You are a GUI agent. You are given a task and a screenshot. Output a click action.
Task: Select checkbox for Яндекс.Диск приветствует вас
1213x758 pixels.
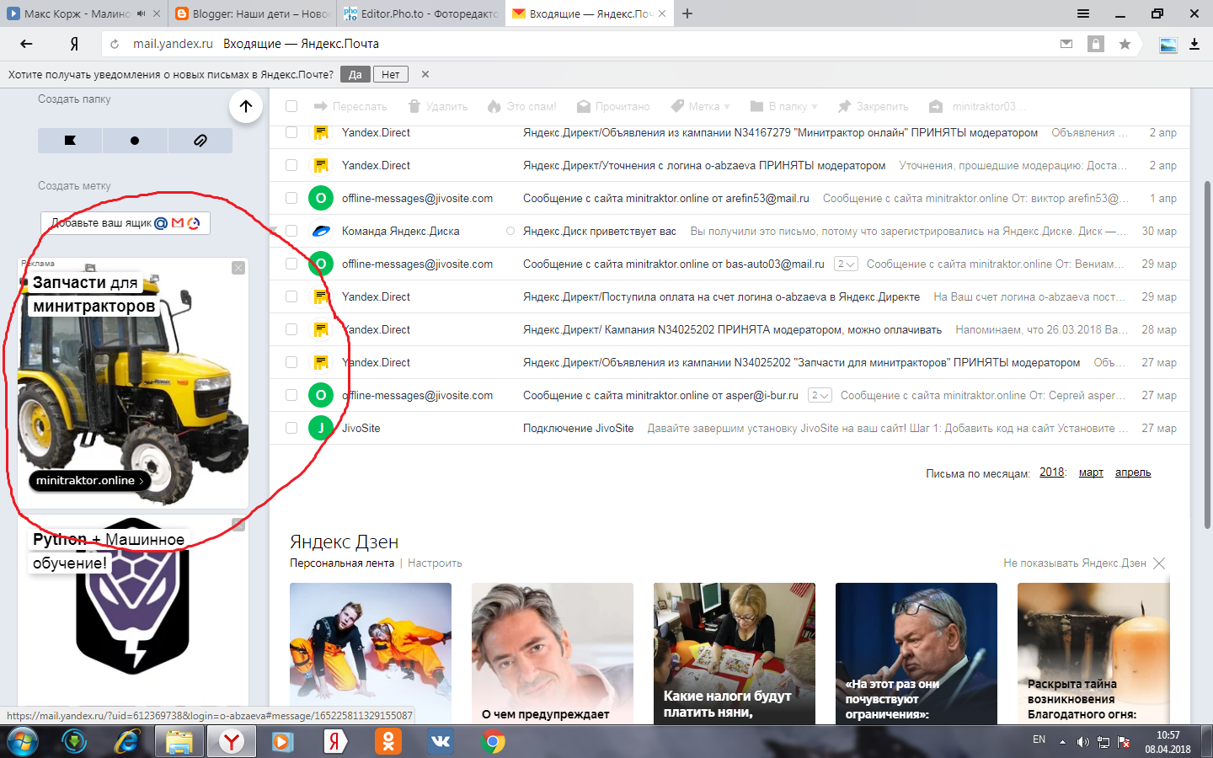point(291,231)
